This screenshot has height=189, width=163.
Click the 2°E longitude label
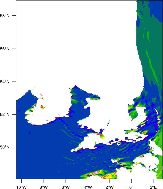(153, 187)
